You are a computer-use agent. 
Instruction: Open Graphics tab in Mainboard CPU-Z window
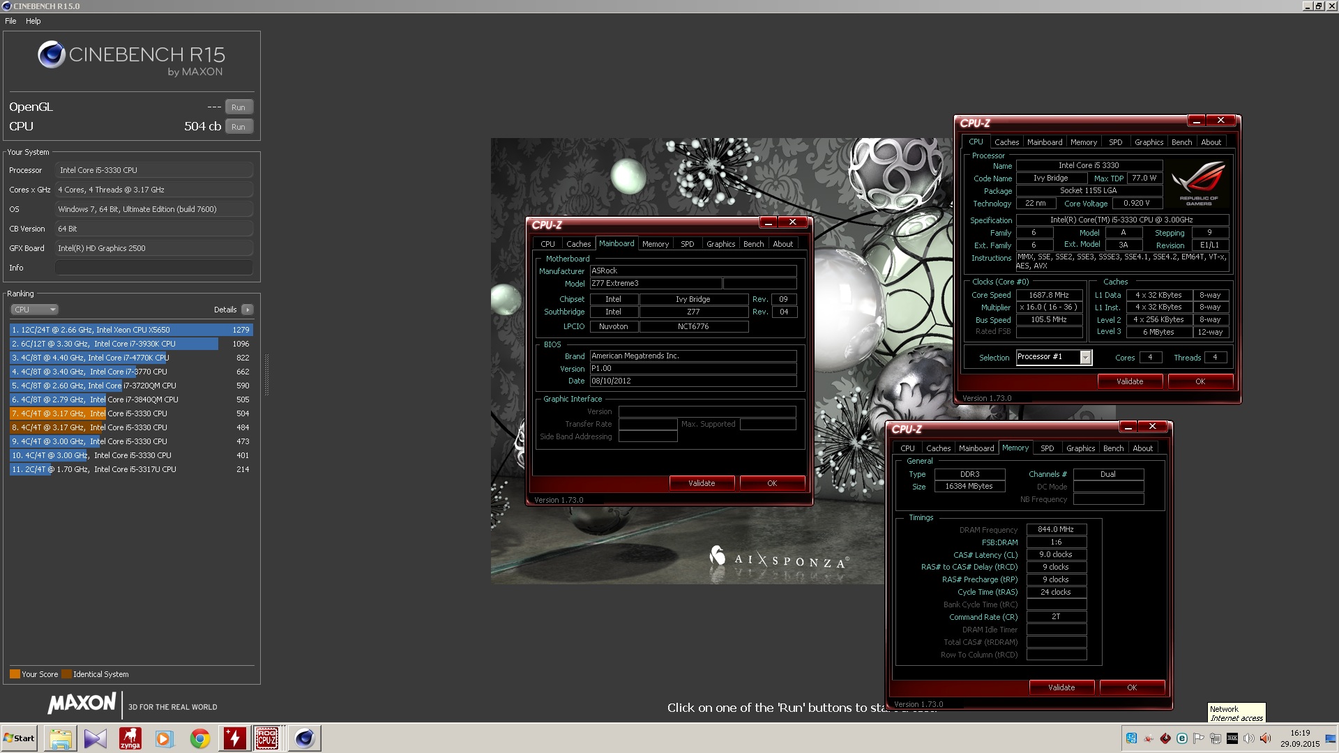(720, 244)
